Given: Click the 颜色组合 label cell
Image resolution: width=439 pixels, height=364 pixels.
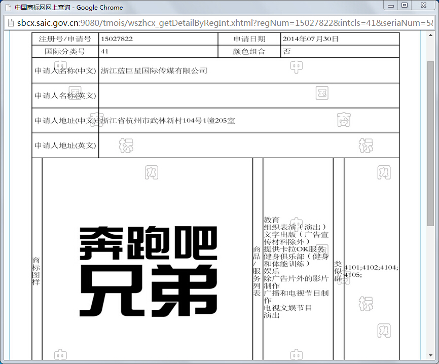Looking at the screenshot, I should point(249,52).
